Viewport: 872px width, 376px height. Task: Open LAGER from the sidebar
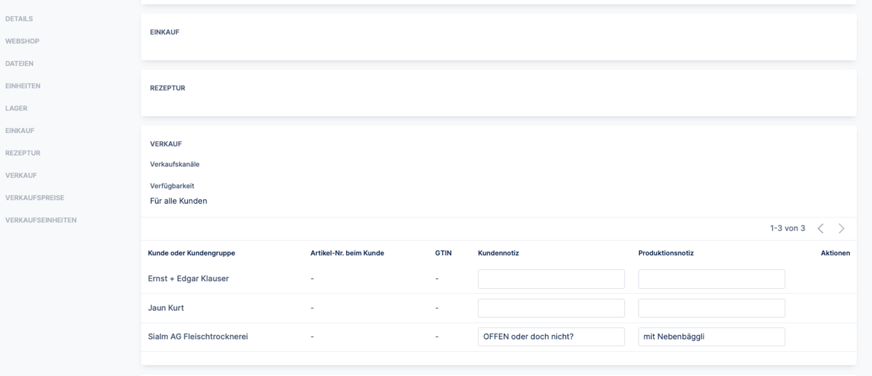(x=16, y=108)
